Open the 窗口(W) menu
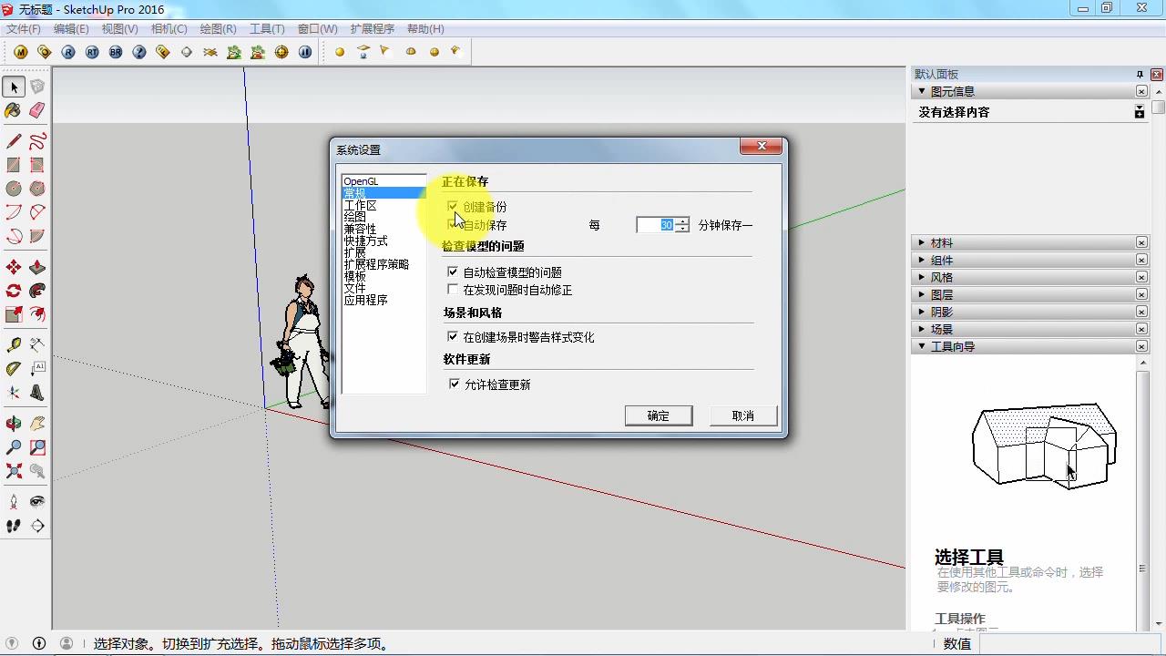 317,29
